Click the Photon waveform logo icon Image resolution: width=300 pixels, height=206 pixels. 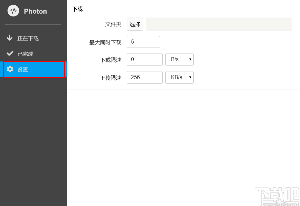13,11
